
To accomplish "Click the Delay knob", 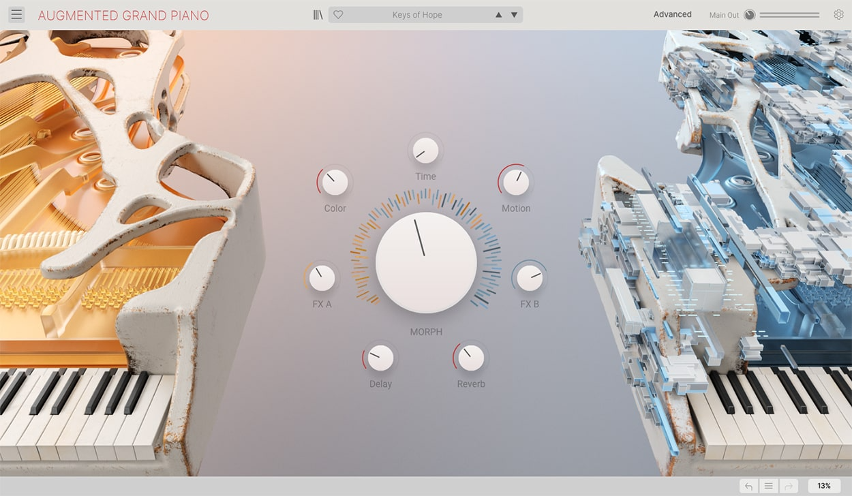I will tap(380, 358).
